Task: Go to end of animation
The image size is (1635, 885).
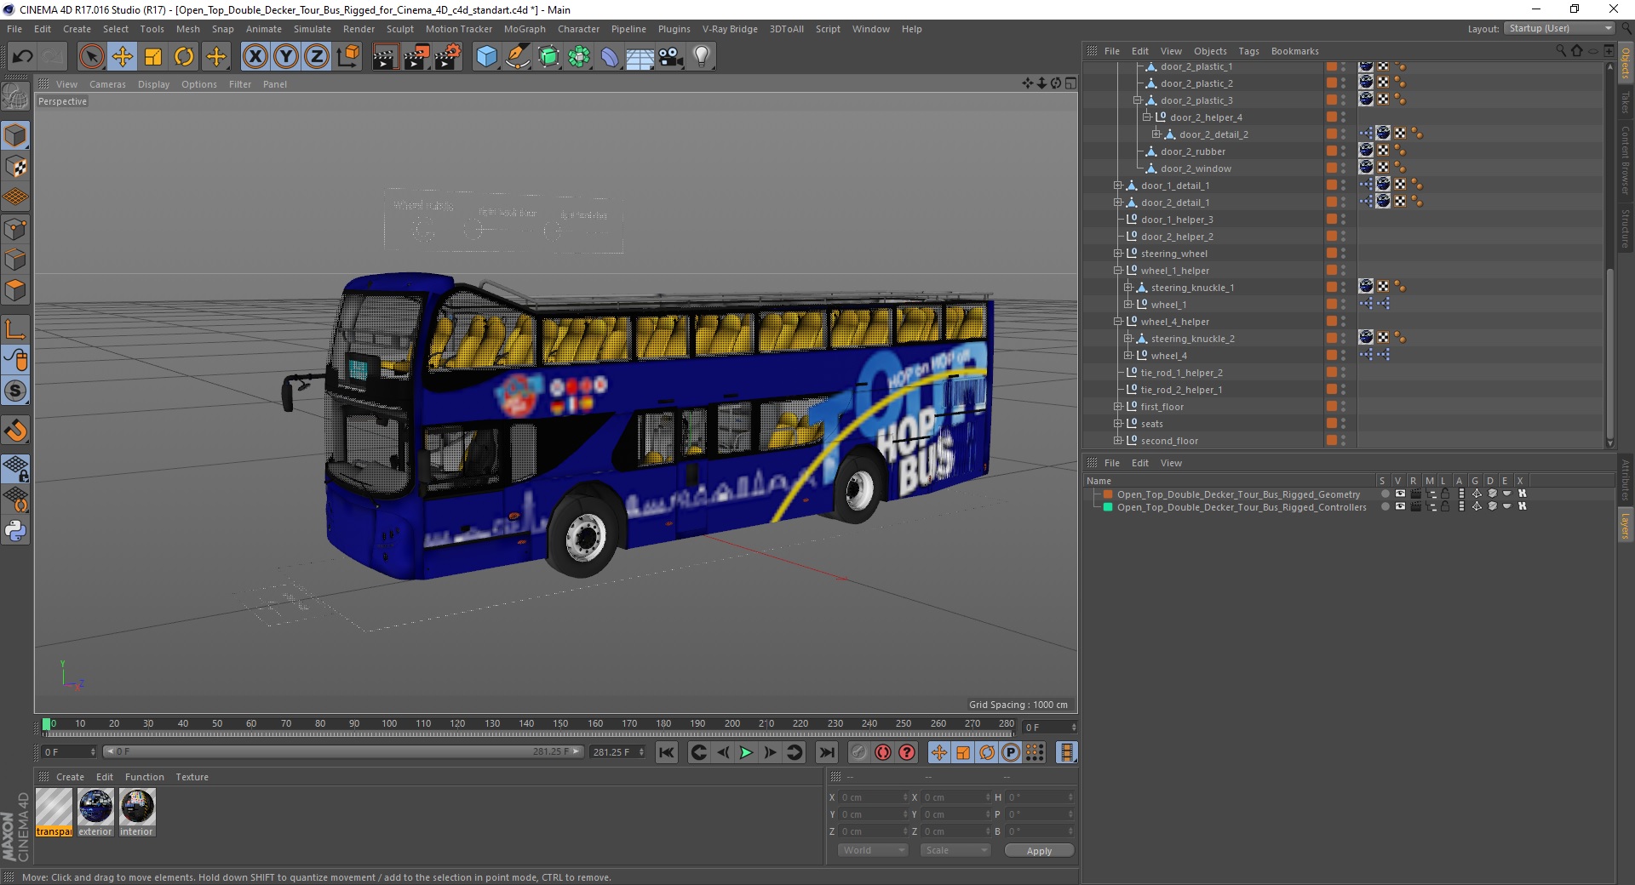Action: coord(826,752)
